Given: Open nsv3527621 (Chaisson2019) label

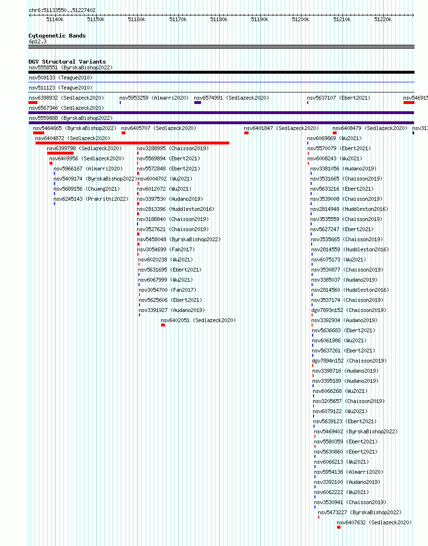Looking at the screenshot, I should pyautogui.click(x=173, y=229).
